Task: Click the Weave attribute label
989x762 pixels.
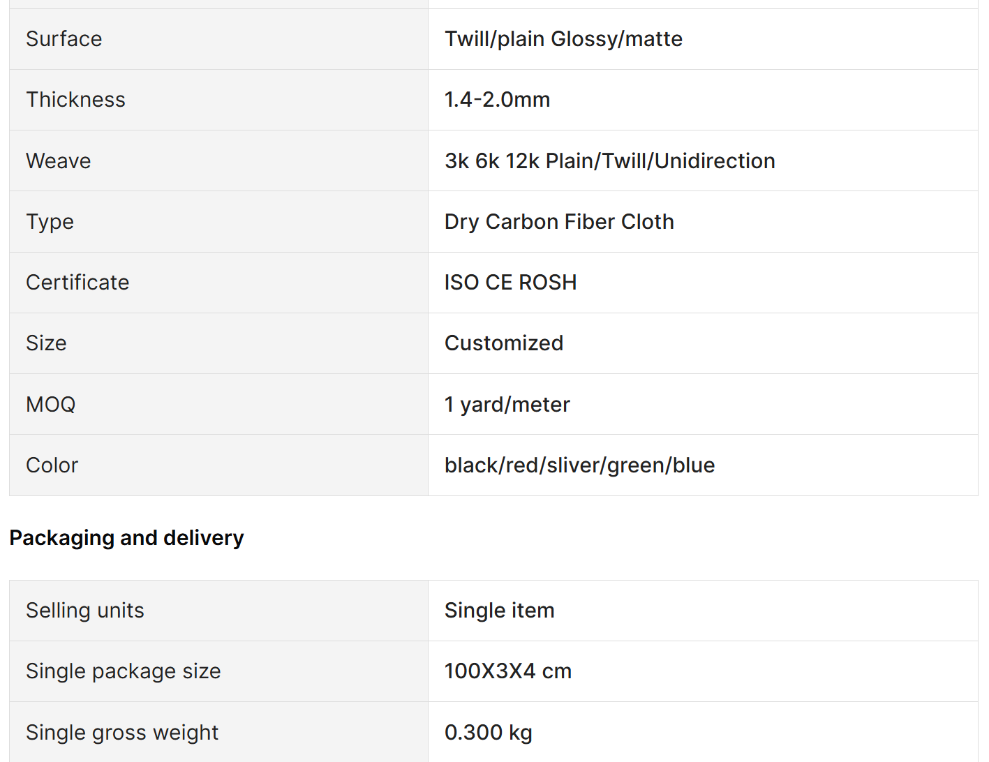Action: tap(59, 161)
